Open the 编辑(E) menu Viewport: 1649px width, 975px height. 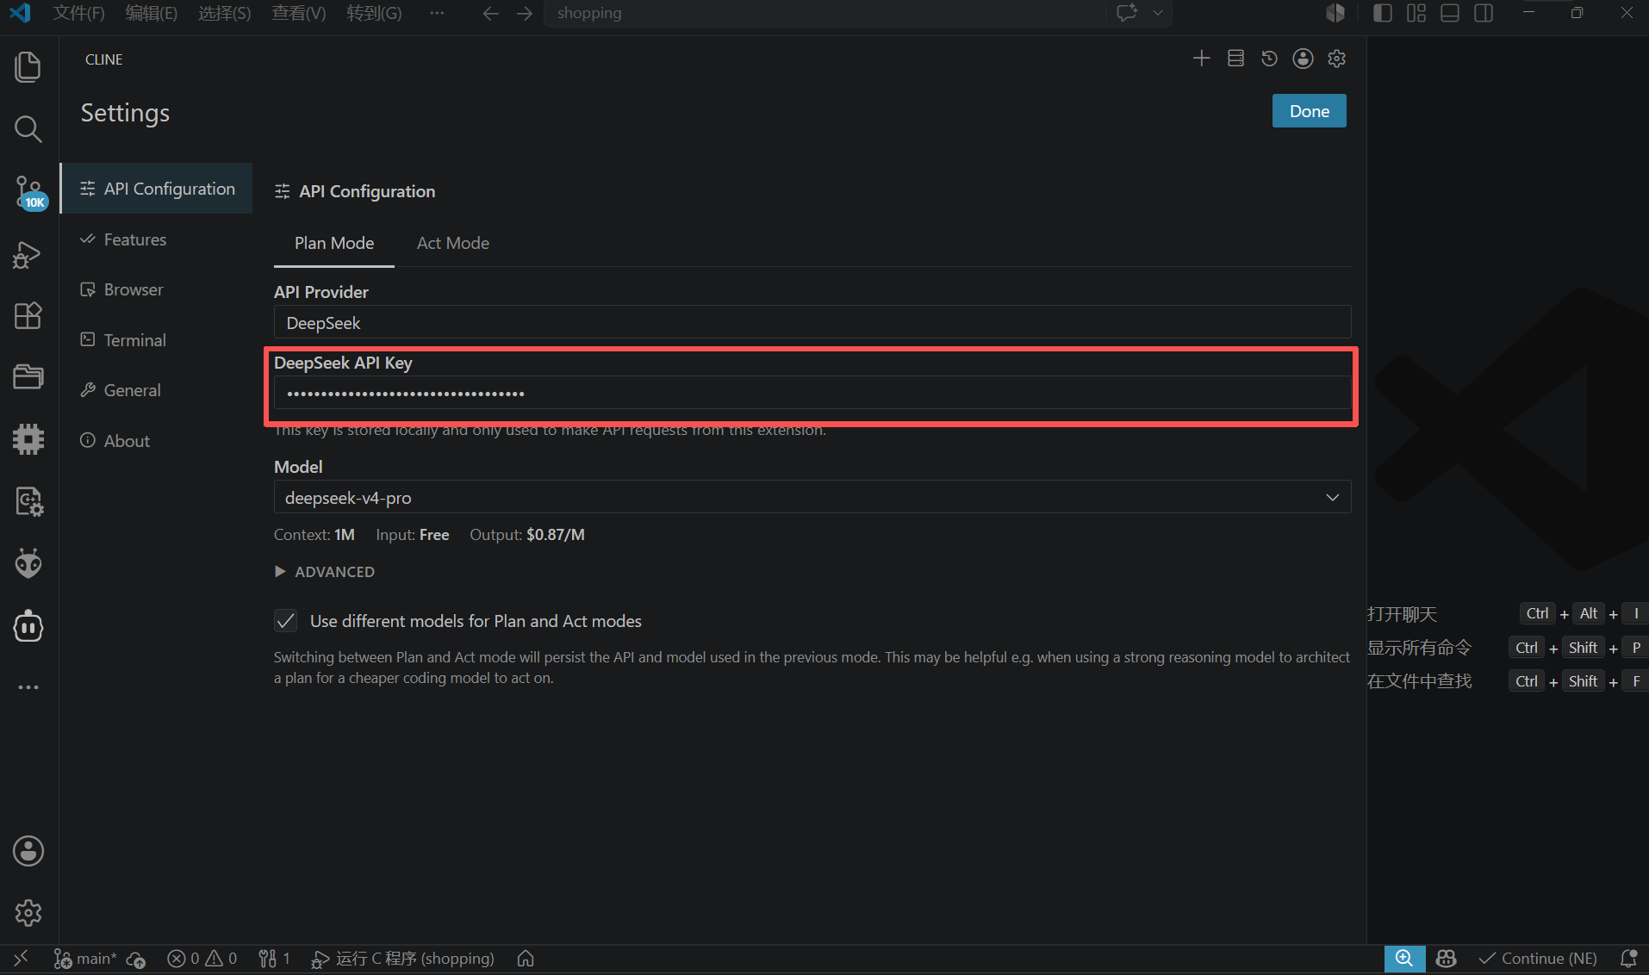(151, 13)
